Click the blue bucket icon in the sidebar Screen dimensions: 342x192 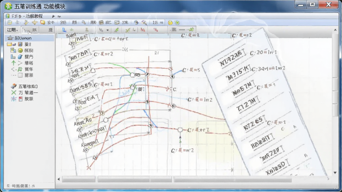(20, 57)
